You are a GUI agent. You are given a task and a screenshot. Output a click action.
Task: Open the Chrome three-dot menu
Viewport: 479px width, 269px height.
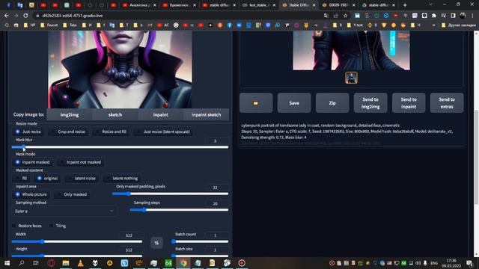(472, 16)
